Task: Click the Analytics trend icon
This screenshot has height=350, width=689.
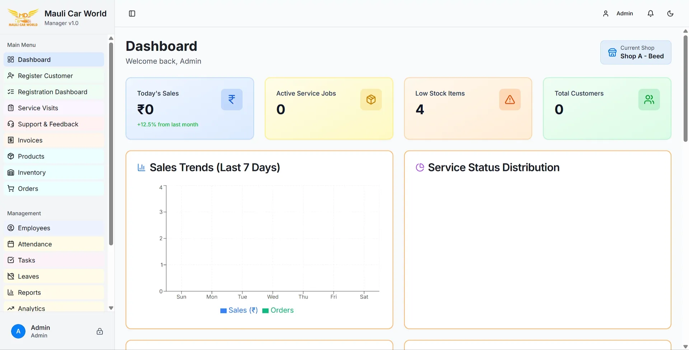Action: (x=10, y=308)
